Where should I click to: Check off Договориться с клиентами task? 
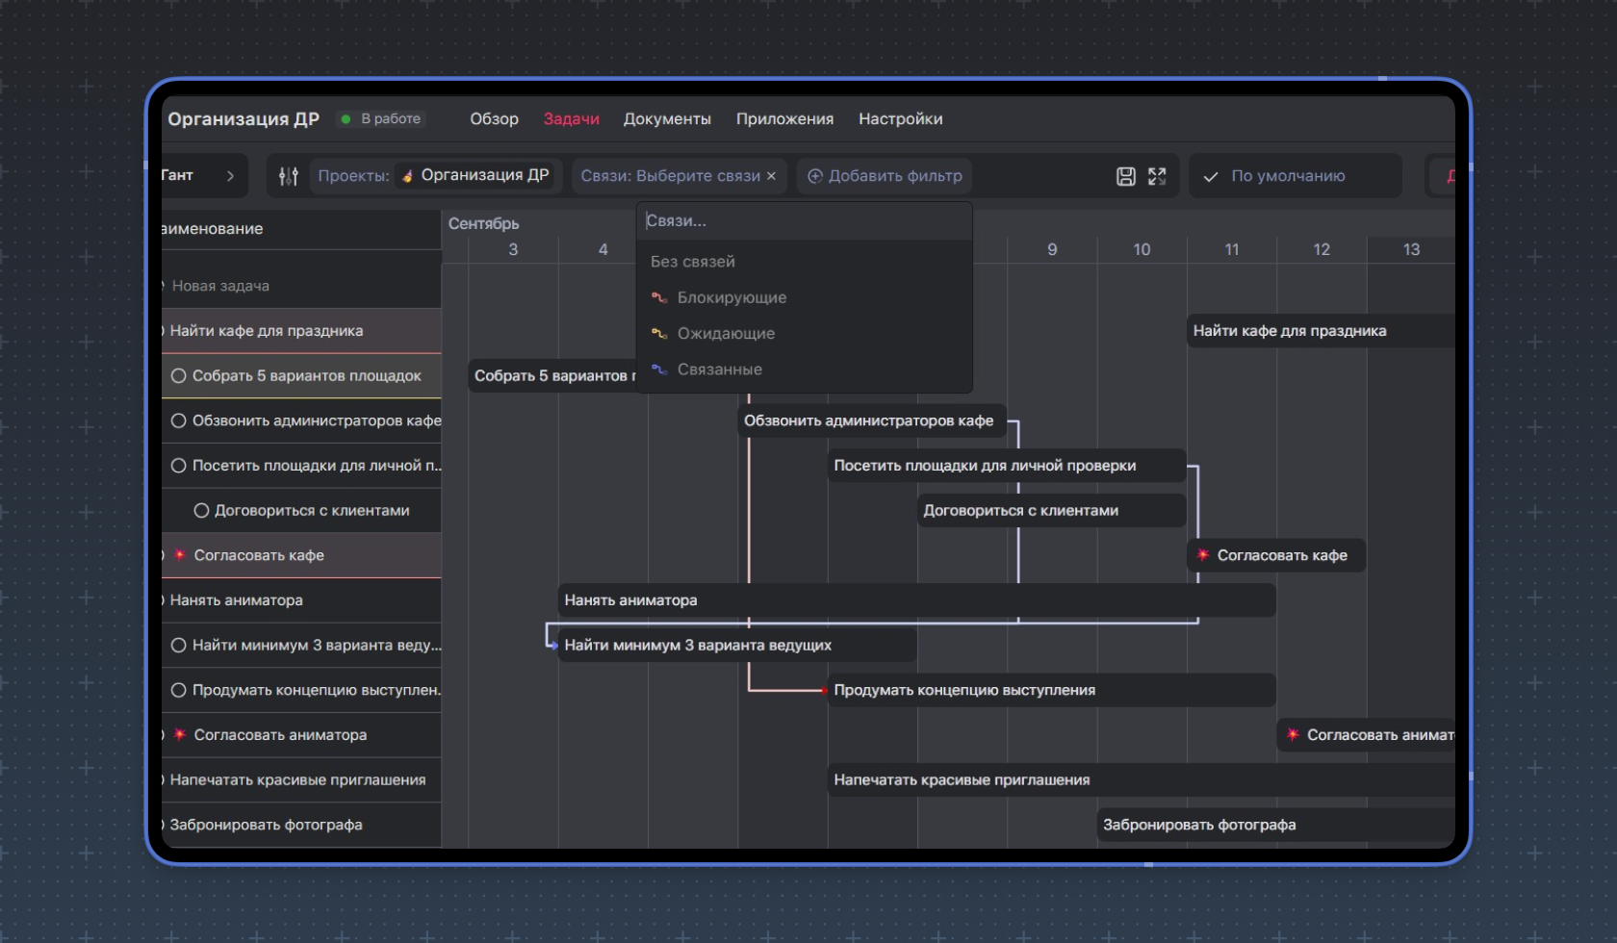tap(201, 511)
